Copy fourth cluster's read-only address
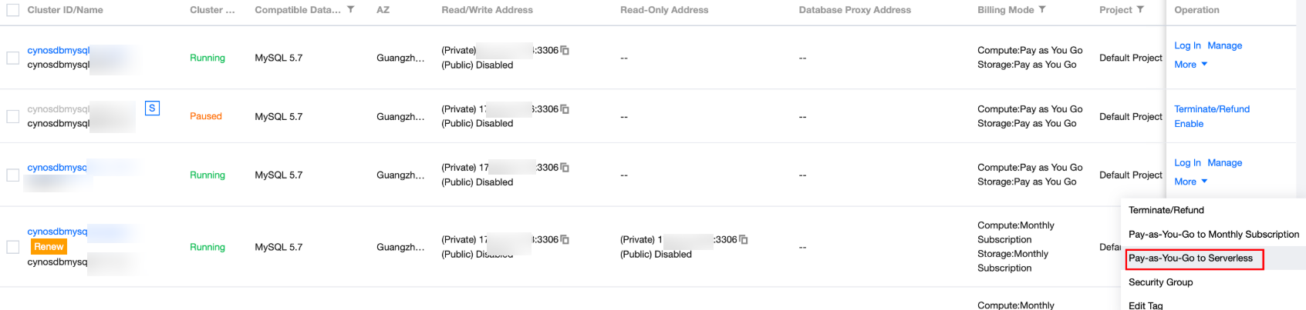The width and height of the screenshot is (1306, 310). click(x=744, y=240)
